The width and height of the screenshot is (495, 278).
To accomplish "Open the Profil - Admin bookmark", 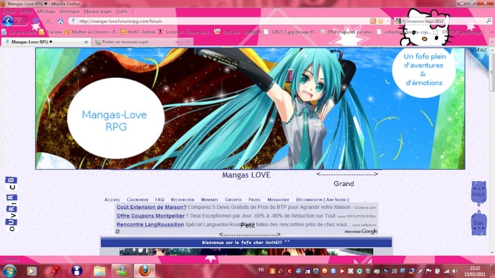I will click(138, 32).
